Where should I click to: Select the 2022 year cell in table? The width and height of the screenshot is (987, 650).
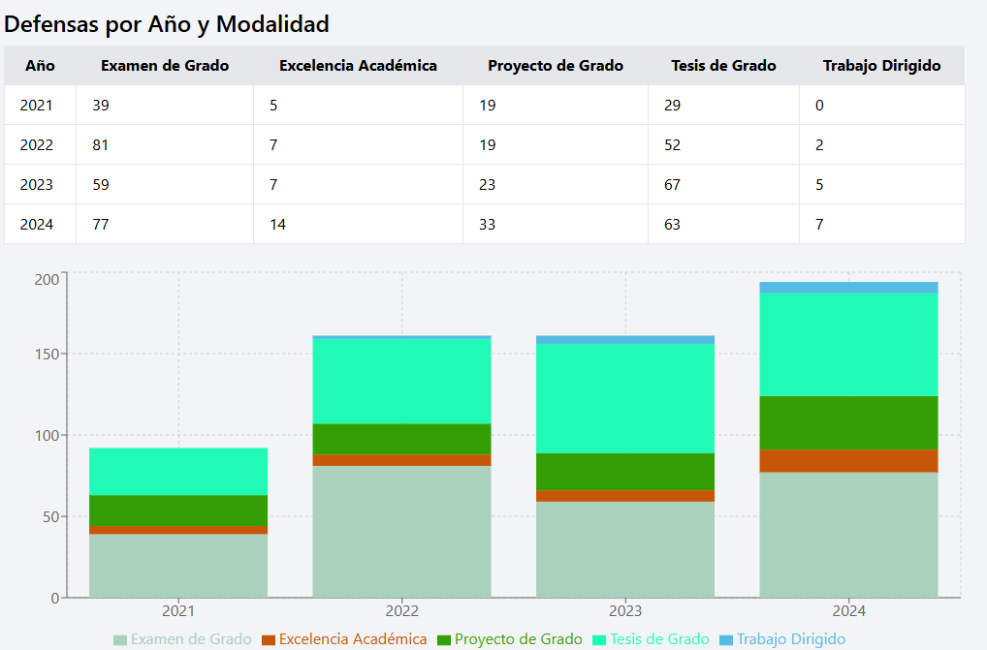pos(41,144)
